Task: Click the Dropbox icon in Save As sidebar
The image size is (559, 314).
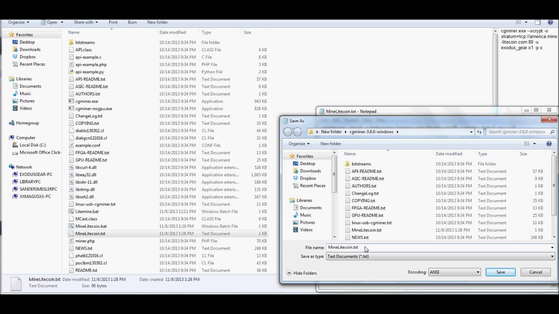Action: point(296,178)
